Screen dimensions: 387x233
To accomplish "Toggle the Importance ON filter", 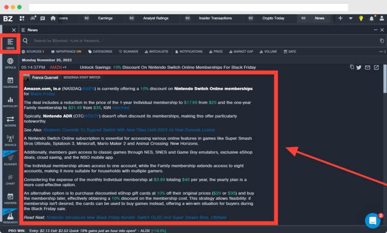I will pos(66,52).
